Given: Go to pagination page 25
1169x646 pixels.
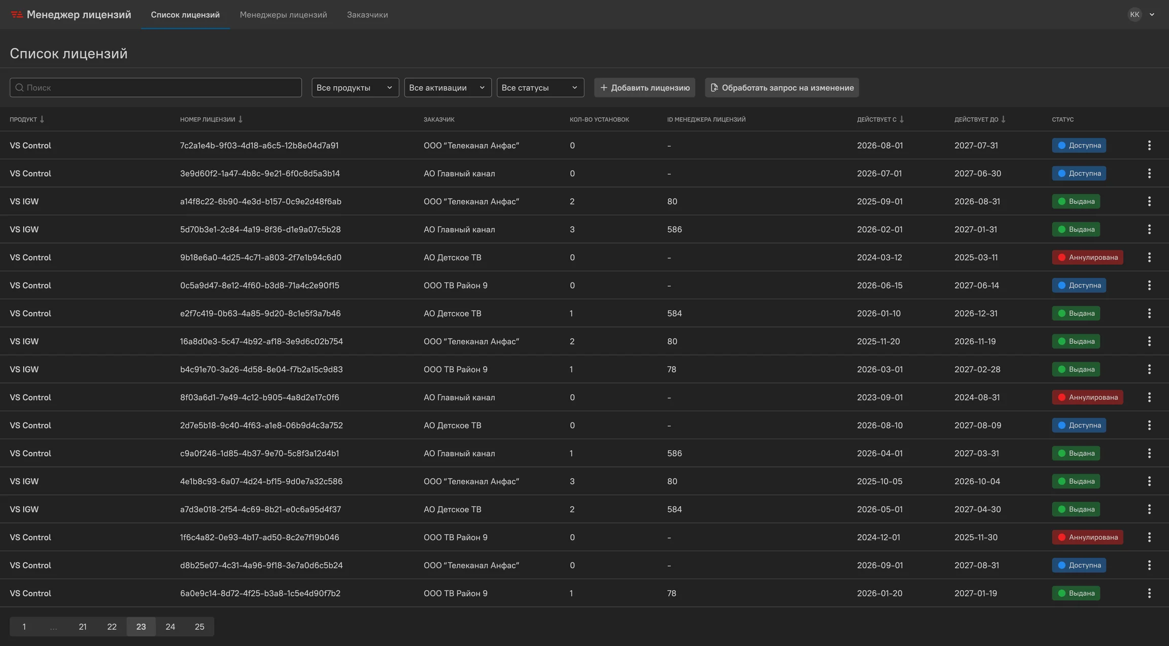Looking at the screenshot, I should 199,627.
